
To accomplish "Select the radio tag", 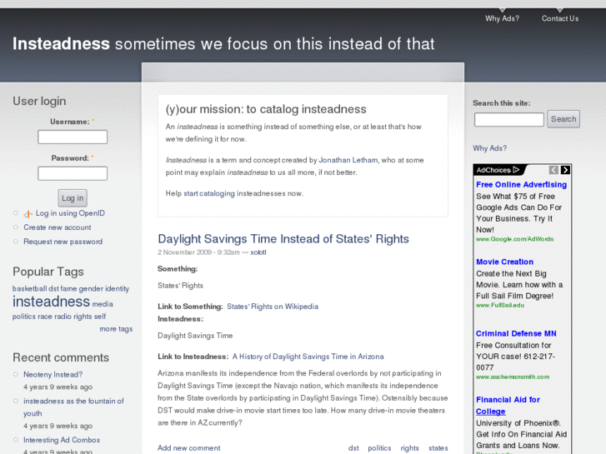I will pos(63,317).
